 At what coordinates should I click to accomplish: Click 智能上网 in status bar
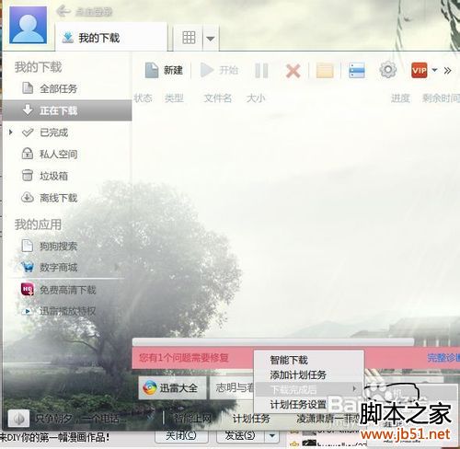tap(192, 419)
